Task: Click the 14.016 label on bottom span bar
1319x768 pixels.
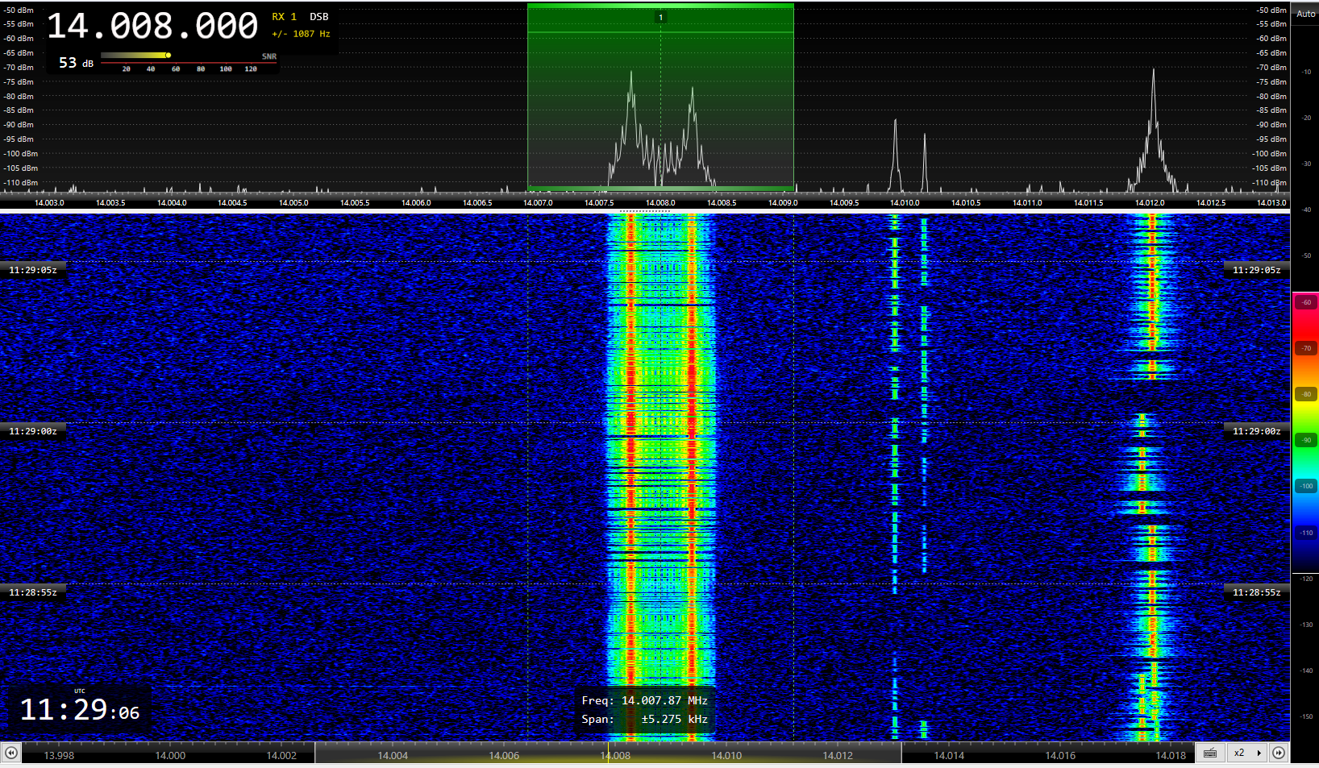Action: pyautogui.click(x=1060, y=756)
